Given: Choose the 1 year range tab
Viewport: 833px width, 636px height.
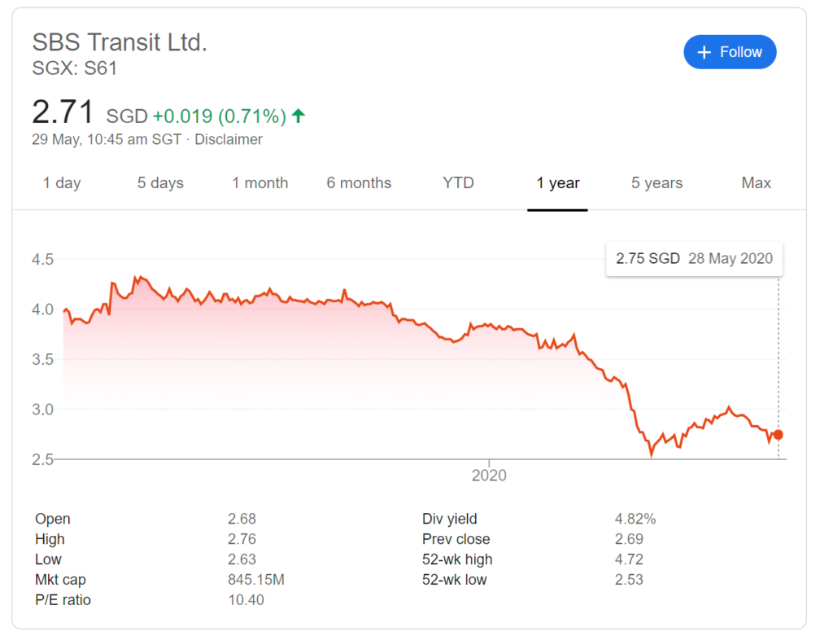Looking at the screenshot, I should tap(558, 183).
